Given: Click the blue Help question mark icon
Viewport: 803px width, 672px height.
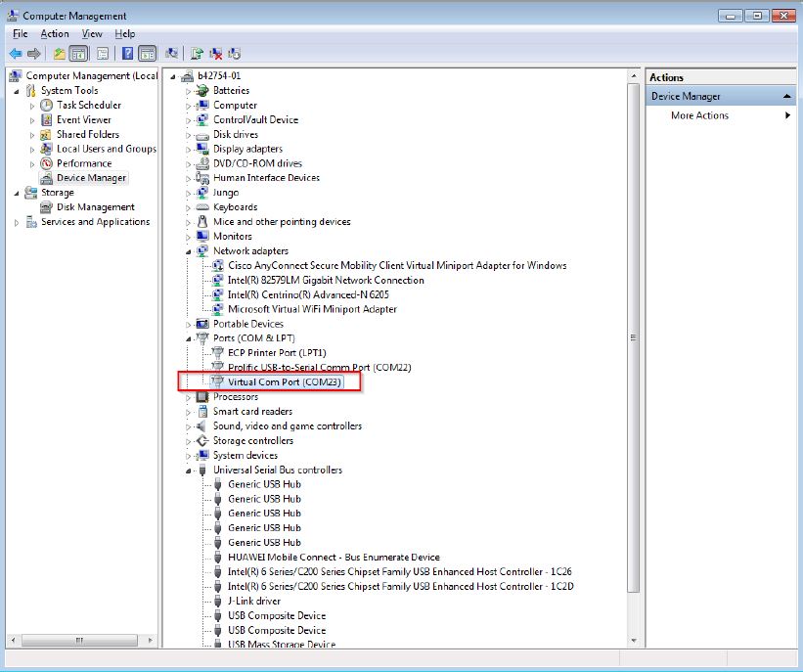Looking at the screenshot, I should pos(127,53).
